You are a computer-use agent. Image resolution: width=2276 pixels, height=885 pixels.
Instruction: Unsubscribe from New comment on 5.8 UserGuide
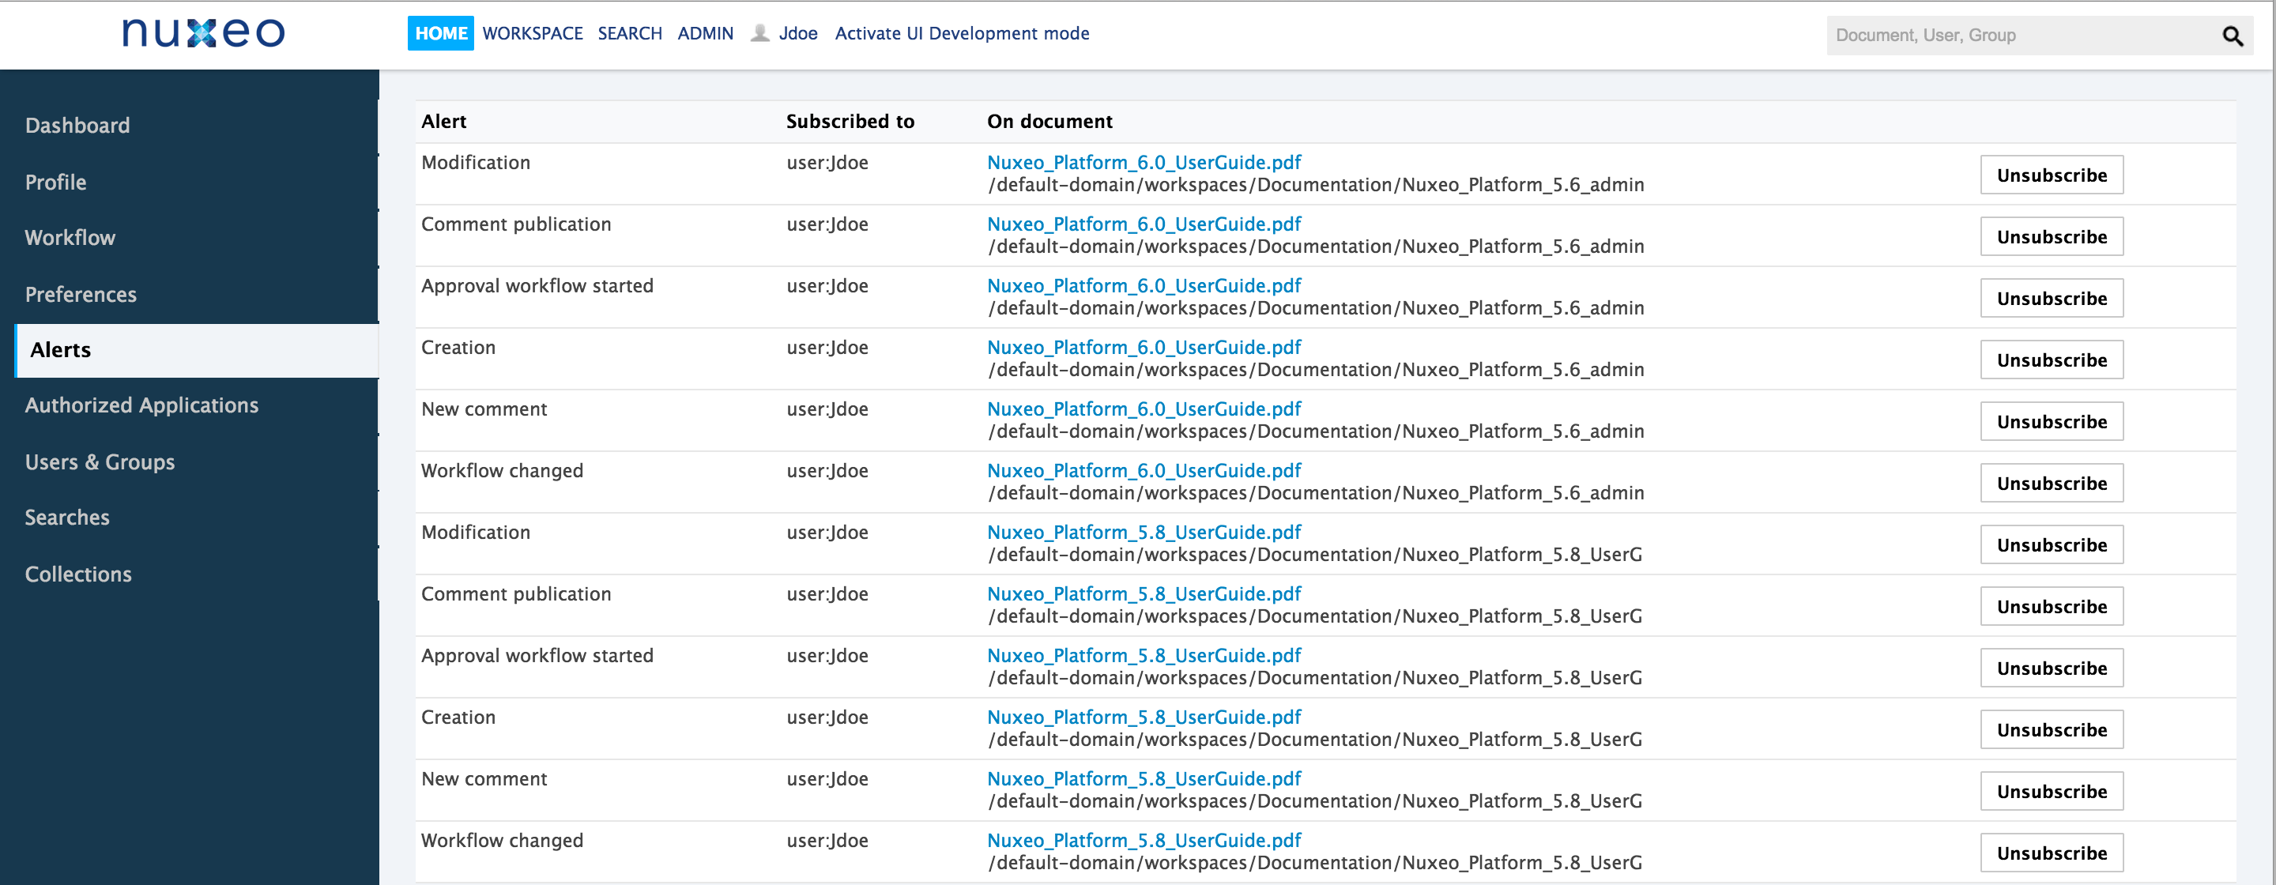[x=2052, y=792]
